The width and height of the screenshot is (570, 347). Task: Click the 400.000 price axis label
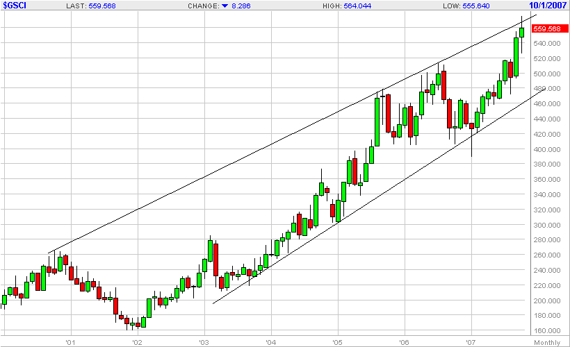547,149
